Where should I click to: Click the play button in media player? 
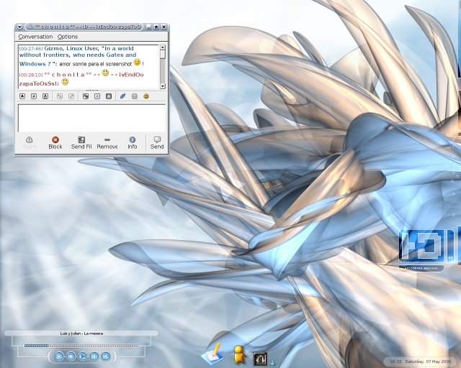pyautogui.click(x=83, y=356)
